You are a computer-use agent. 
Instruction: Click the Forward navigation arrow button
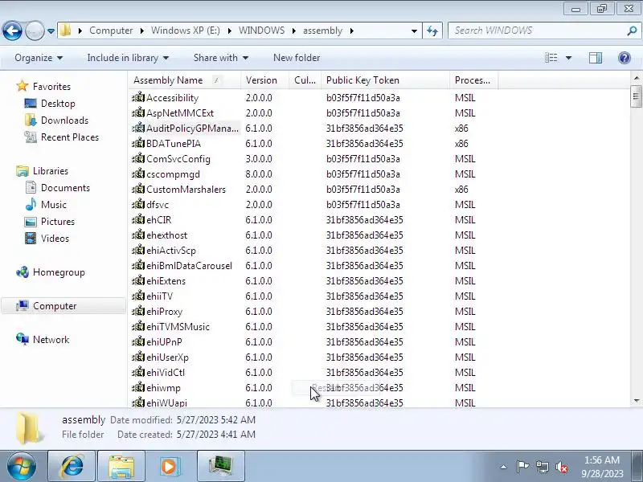tap(35, 31)
